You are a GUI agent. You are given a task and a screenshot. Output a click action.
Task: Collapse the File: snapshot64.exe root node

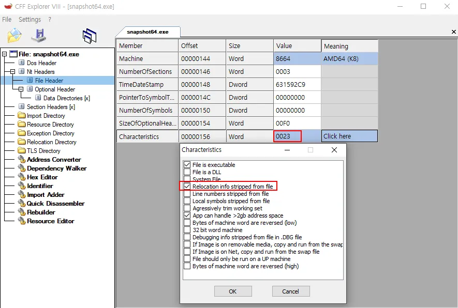tap(4, 54)
